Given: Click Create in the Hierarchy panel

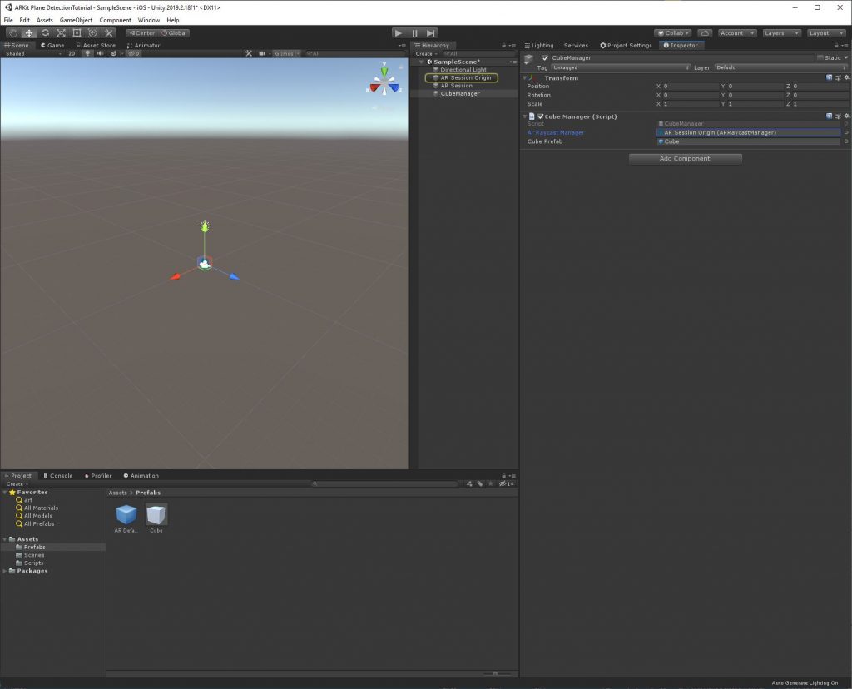Looking at the screenshot, I should pyautogui.click(x=426, y=54).
